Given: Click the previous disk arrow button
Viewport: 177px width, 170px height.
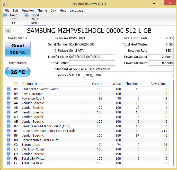Looking at the screenshot, I should [8, 31].
